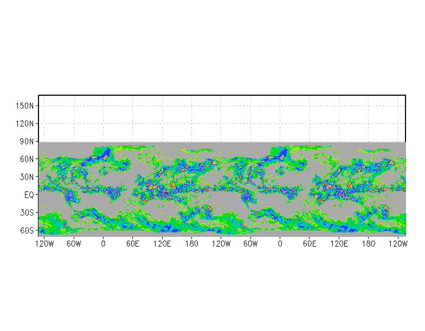Screen dimensions: 425x331
Task: Click the 120N latitude axis label
Action: click(x=25, y=123)
